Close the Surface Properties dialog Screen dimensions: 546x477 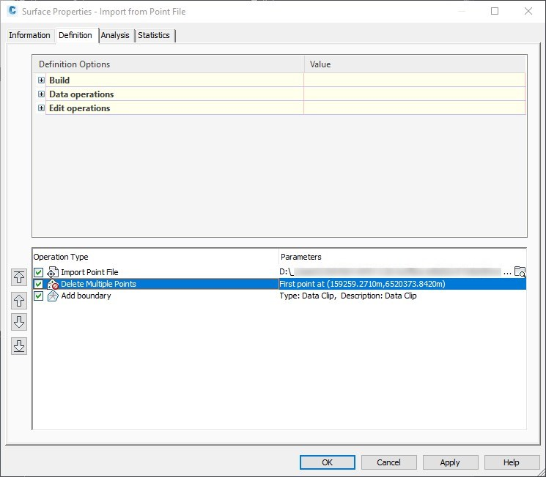pyautogui.click(x=528, y=11)
